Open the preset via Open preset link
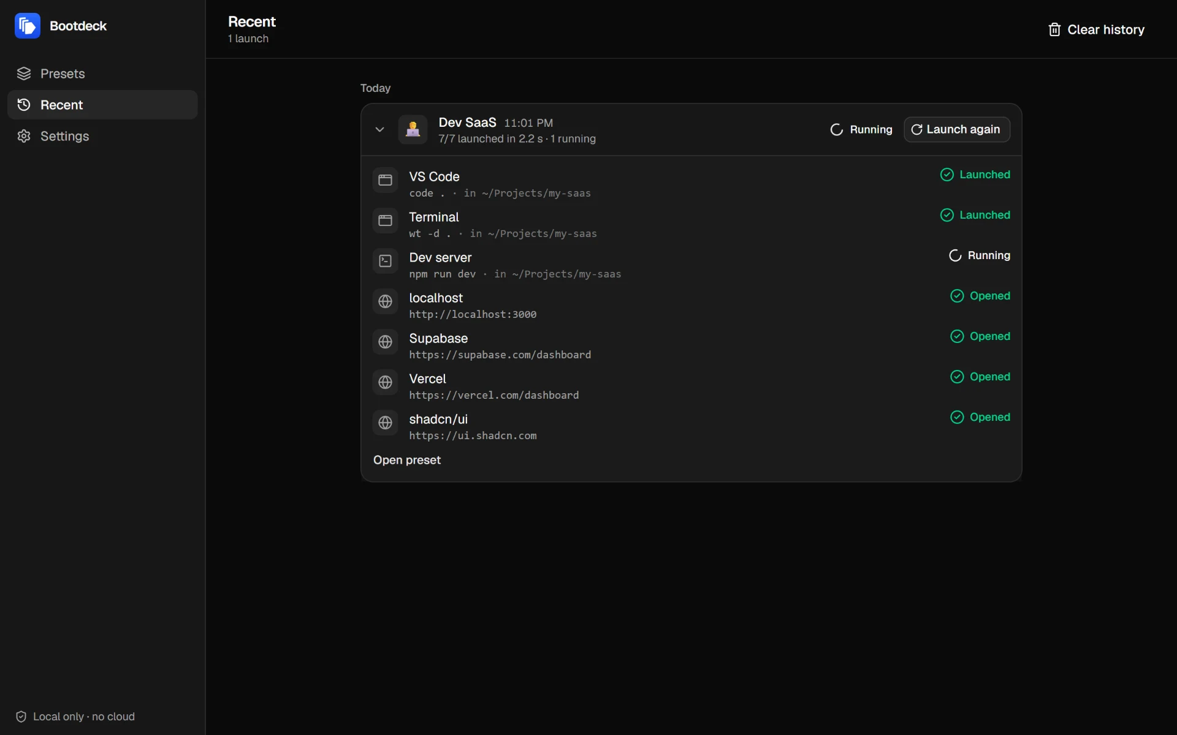 tap(407, 460)
